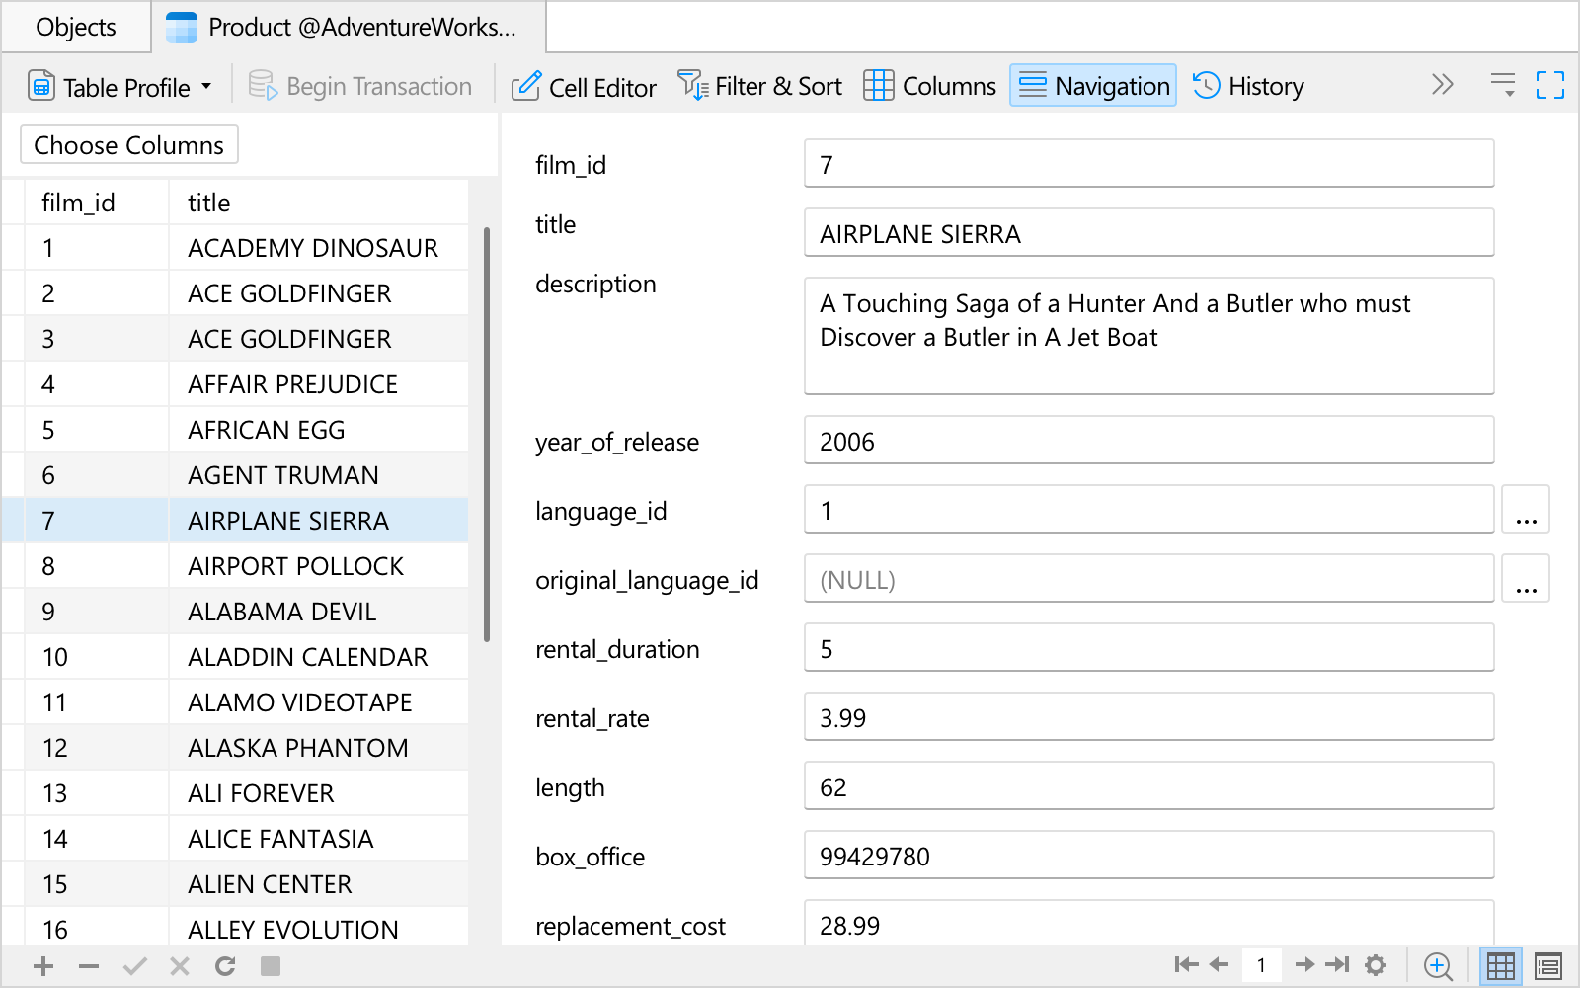Image resolution: width=1580 pixels, height=988 pixels.
Task: Toggle the Navigation pane button
Action: (x=1093, y=86)
